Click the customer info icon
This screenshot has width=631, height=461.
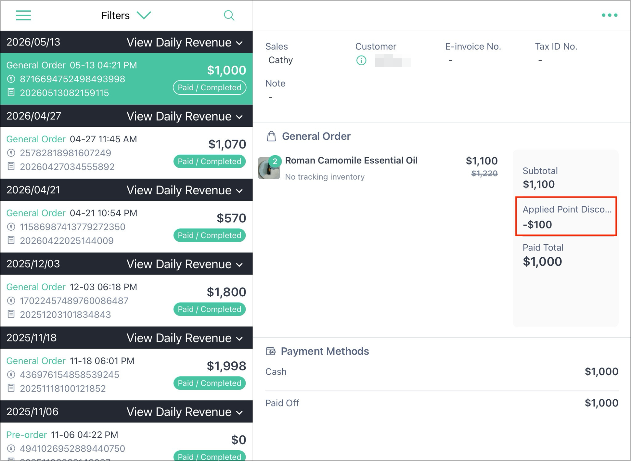click(x=361, y=60)
